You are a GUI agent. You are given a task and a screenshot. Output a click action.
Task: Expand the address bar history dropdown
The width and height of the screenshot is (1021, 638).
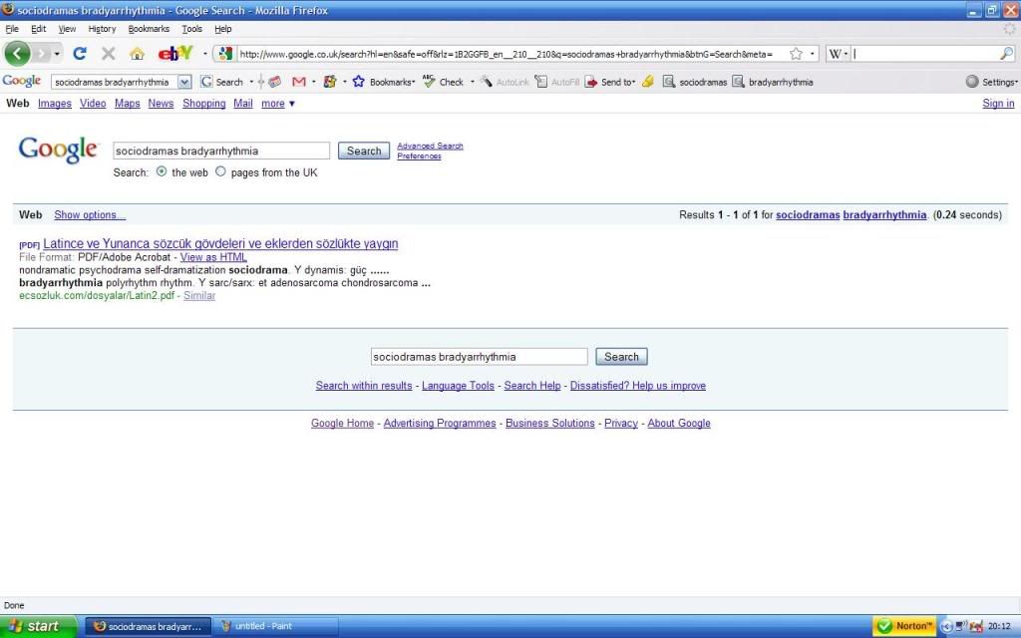tap(812, 54)
